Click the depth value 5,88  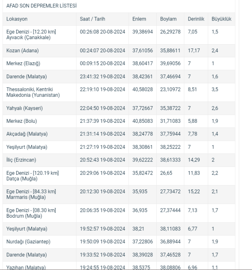193,121
